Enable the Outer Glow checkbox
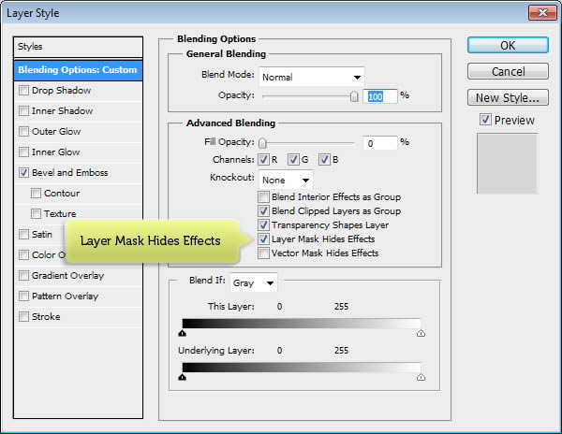Screen dimensions: 562x434 pos(23,131)
